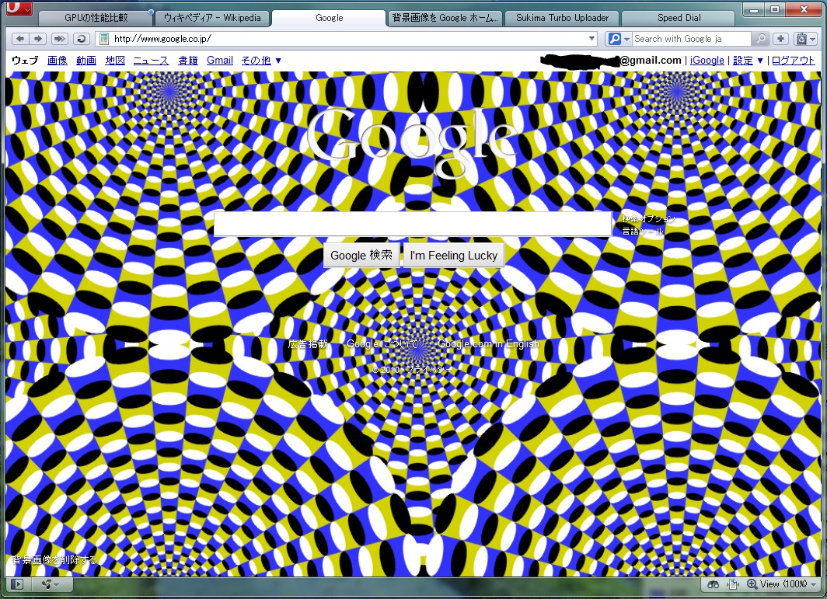Click the binoculars icon in the status bar

[x=713, y=584]
